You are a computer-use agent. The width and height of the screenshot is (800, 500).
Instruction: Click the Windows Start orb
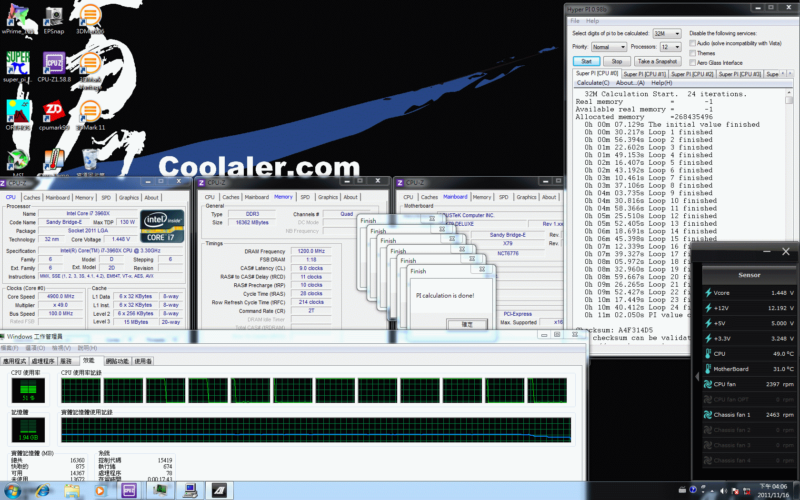tap(13, 490)
